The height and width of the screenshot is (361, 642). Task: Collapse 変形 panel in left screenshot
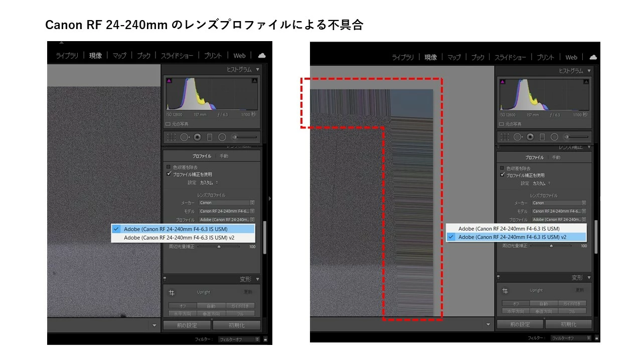tap(258, 279)
